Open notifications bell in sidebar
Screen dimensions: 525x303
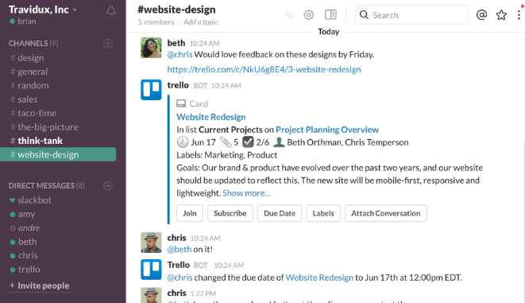coord(111,10)
